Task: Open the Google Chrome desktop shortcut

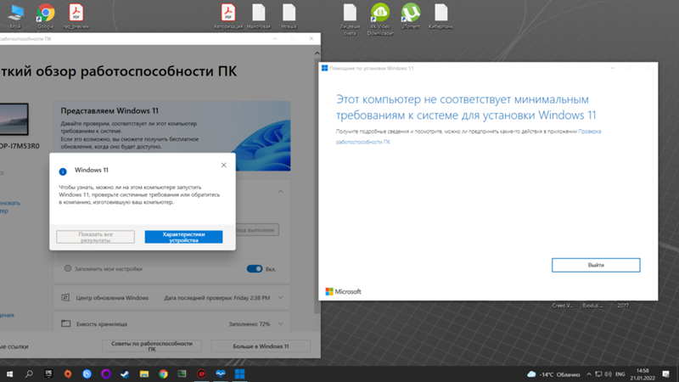Action: [46, 14]
